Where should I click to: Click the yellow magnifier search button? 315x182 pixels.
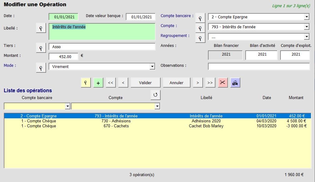(86, 83)
